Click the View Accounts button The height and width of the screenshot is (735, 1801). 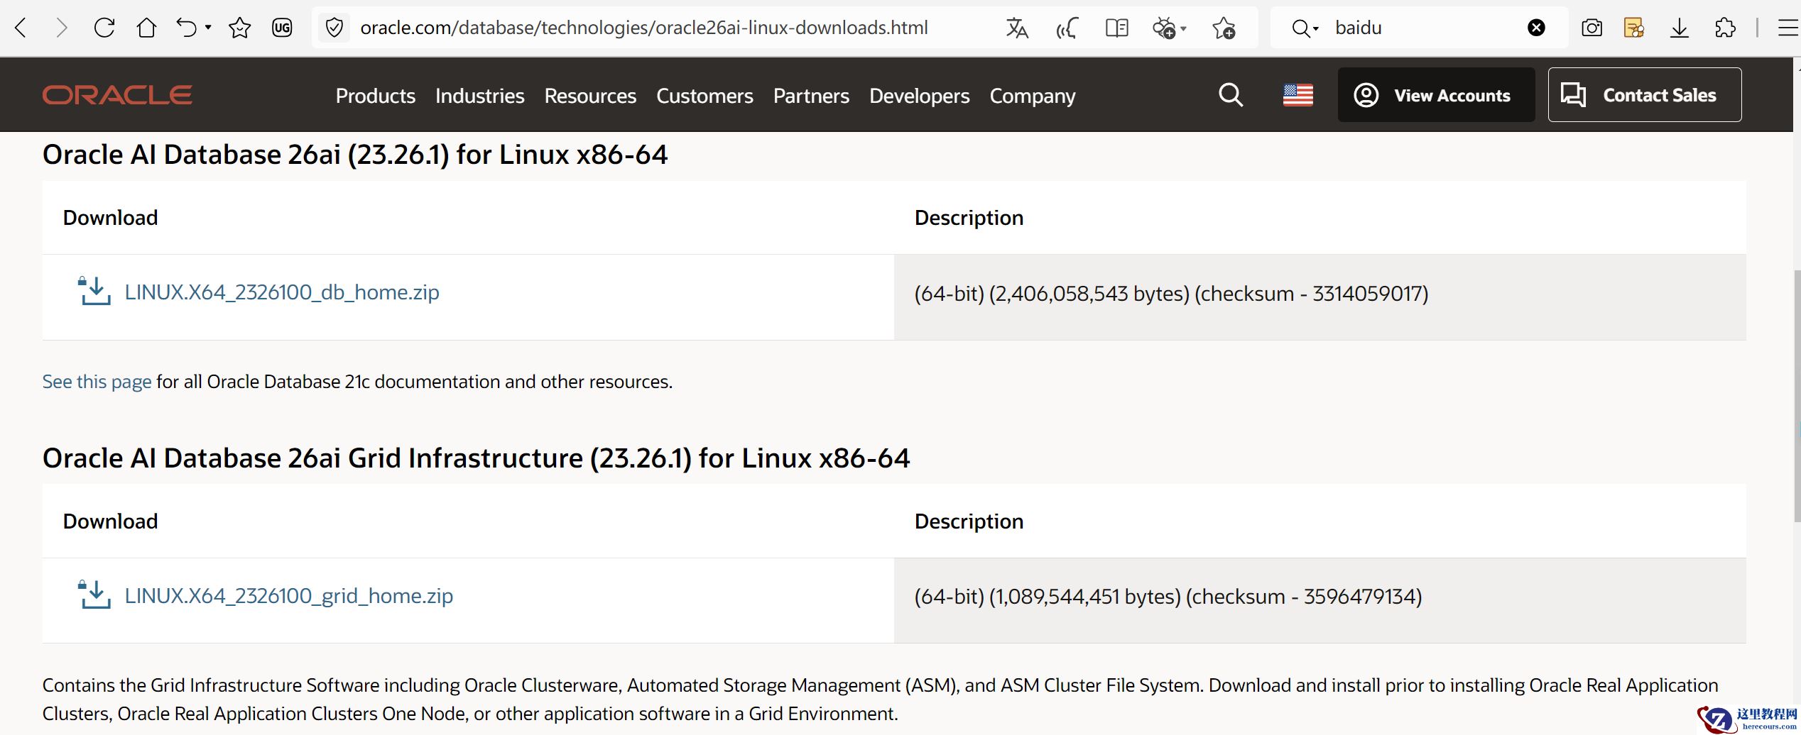coord(1436,95)
